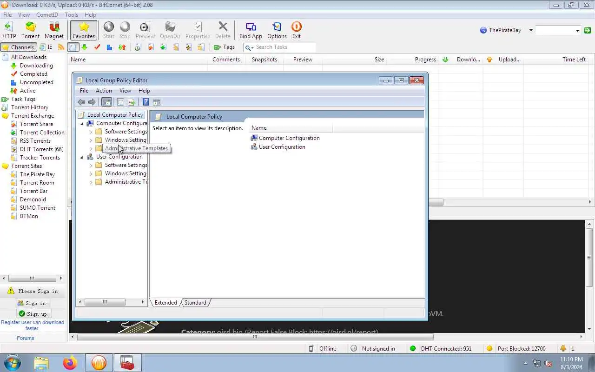
Task: Click the Magnet link toolbar icon
Action: (x=54, y=30)
